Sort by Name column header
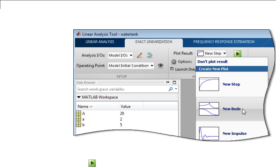 (97, 106)
